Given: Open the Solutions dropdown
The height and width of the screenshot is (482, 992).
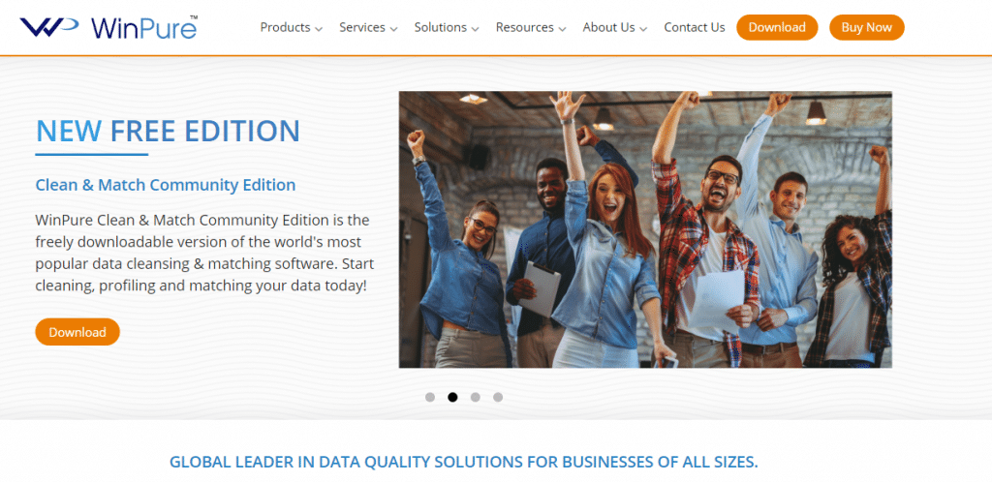Looking at the screenshot, I should (x=447, y=27).
